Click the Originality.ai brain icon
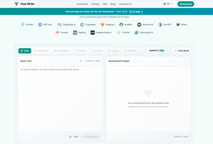213x144 pixels. tap(59, 24)
